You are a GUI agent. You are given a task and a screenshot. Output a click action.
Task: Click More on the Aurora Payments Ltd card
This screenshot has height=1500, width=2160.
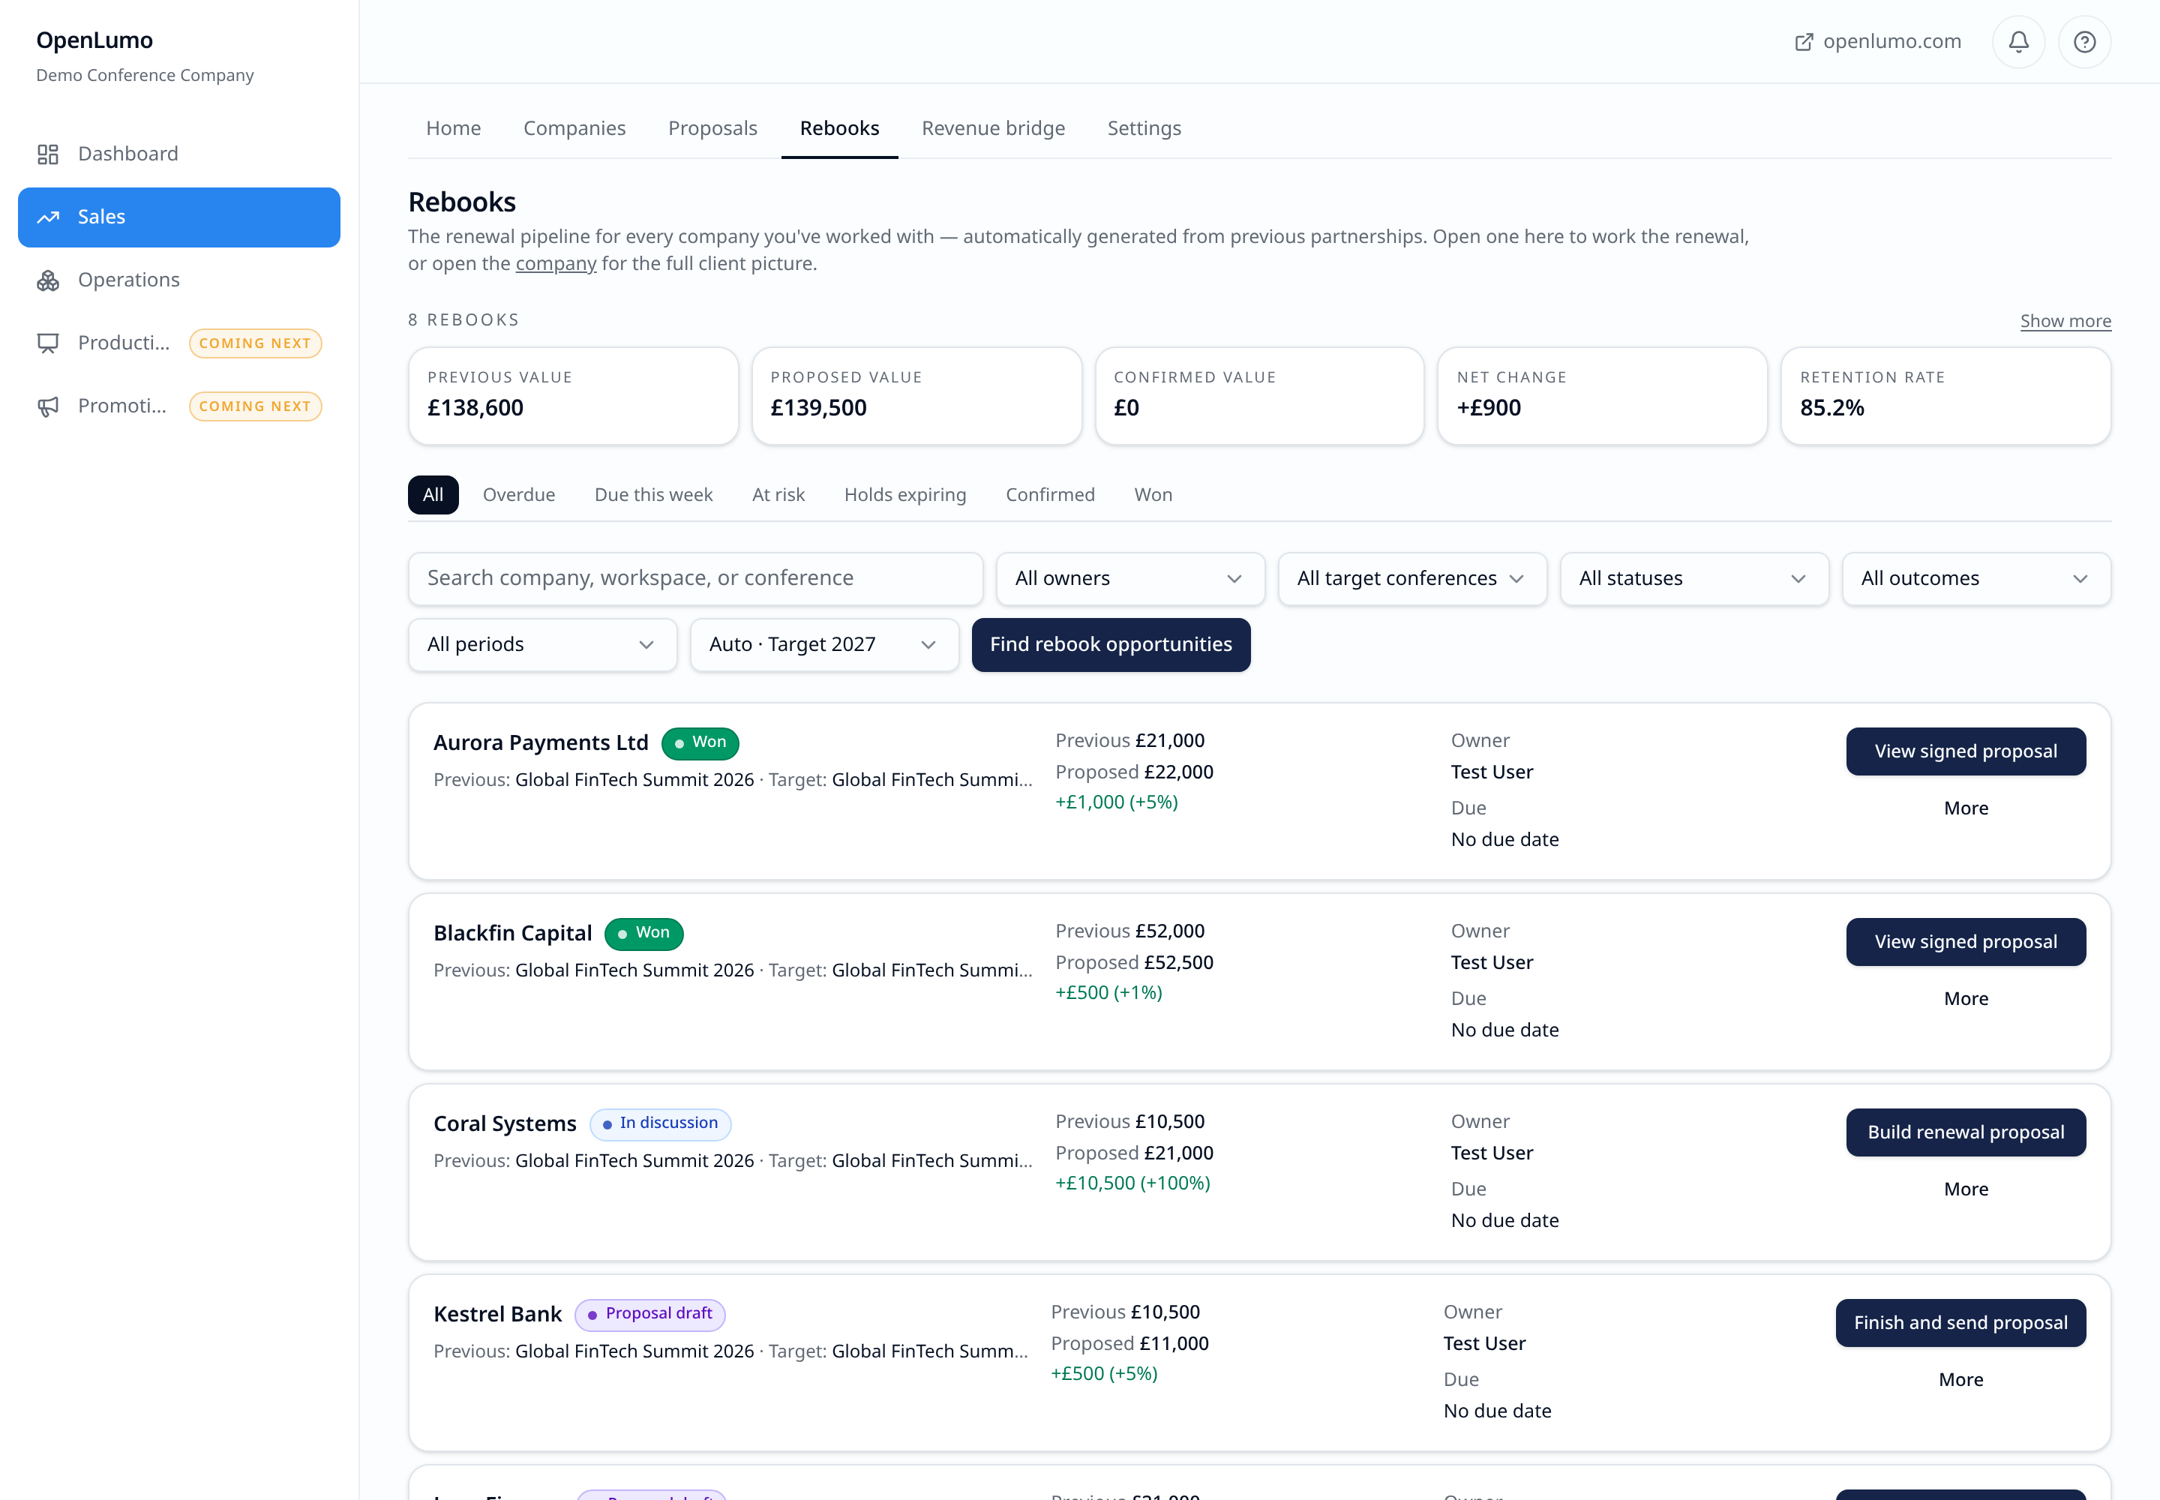click(1966, 809)
